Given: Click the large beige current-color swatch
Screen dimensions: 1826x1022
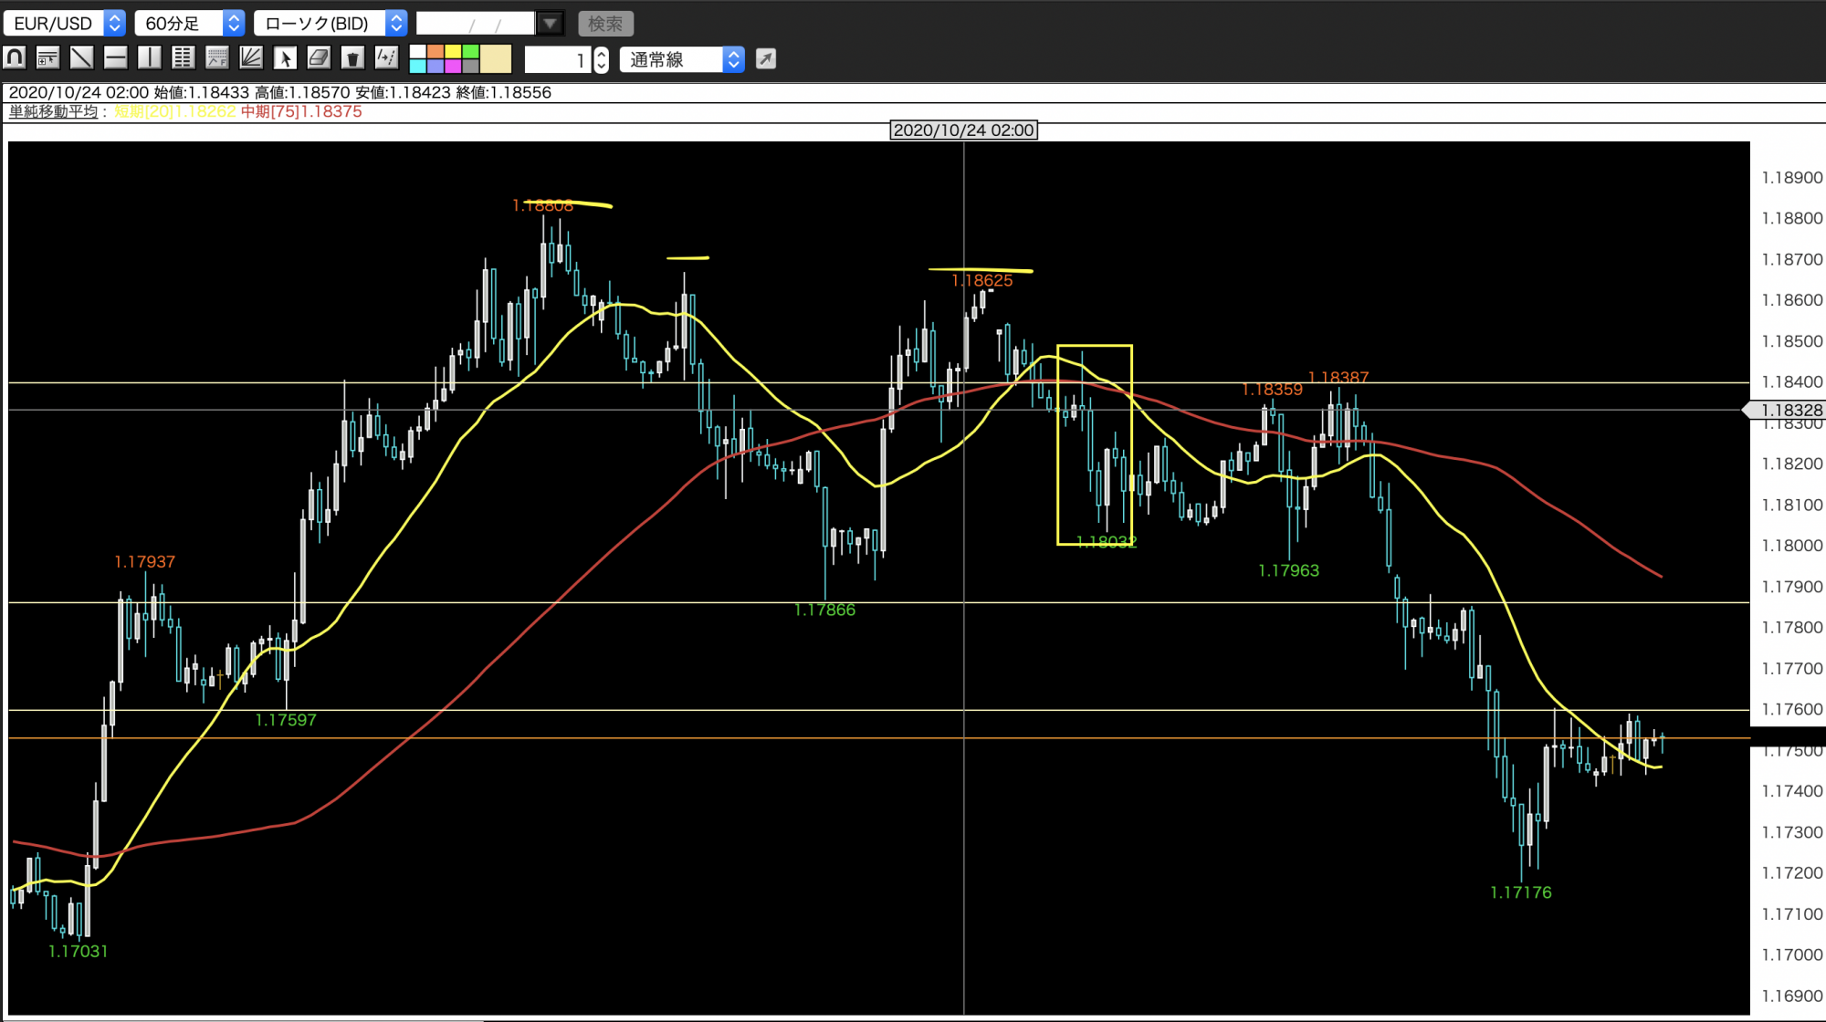Looking at the screenshot, I should 496,59.
